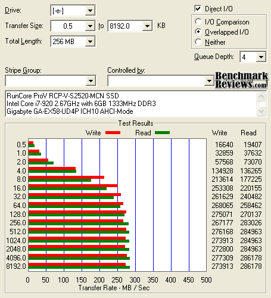The height and width of the screenshot is (298, 271).
Task: Click the green Read legend swatch
Action: [x=162, y=133]
